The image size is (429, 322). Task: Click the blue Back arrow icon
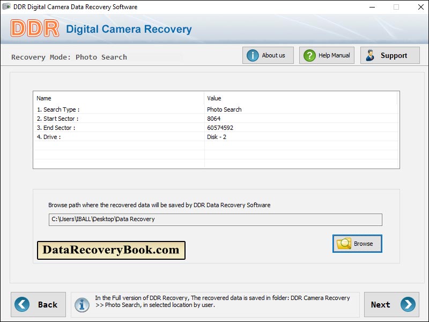pyautogui.click(x=23, y=304)
